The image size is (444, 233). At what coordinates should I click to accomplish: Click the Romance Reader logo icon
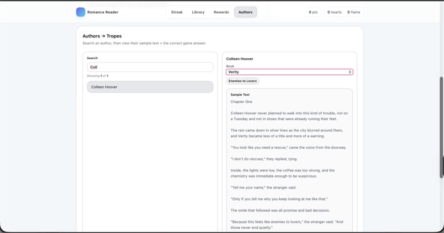[x=80, y=12]
